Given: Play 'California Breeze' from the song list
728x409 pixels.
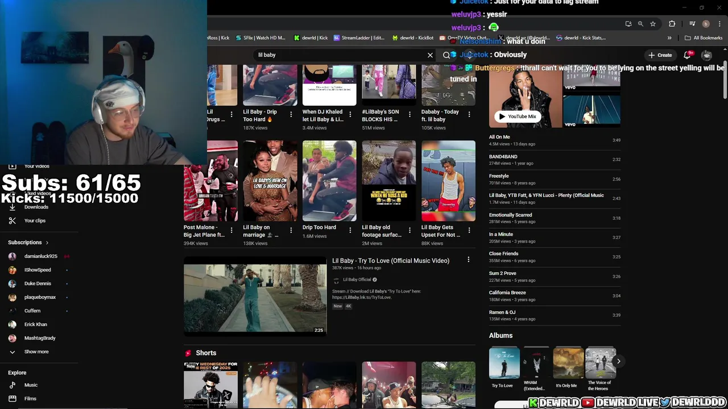Looking at the screenshot, I should pyautogui.click(x=555, y=295).
